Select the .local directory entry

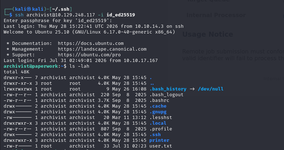click(x=158, y=123)
